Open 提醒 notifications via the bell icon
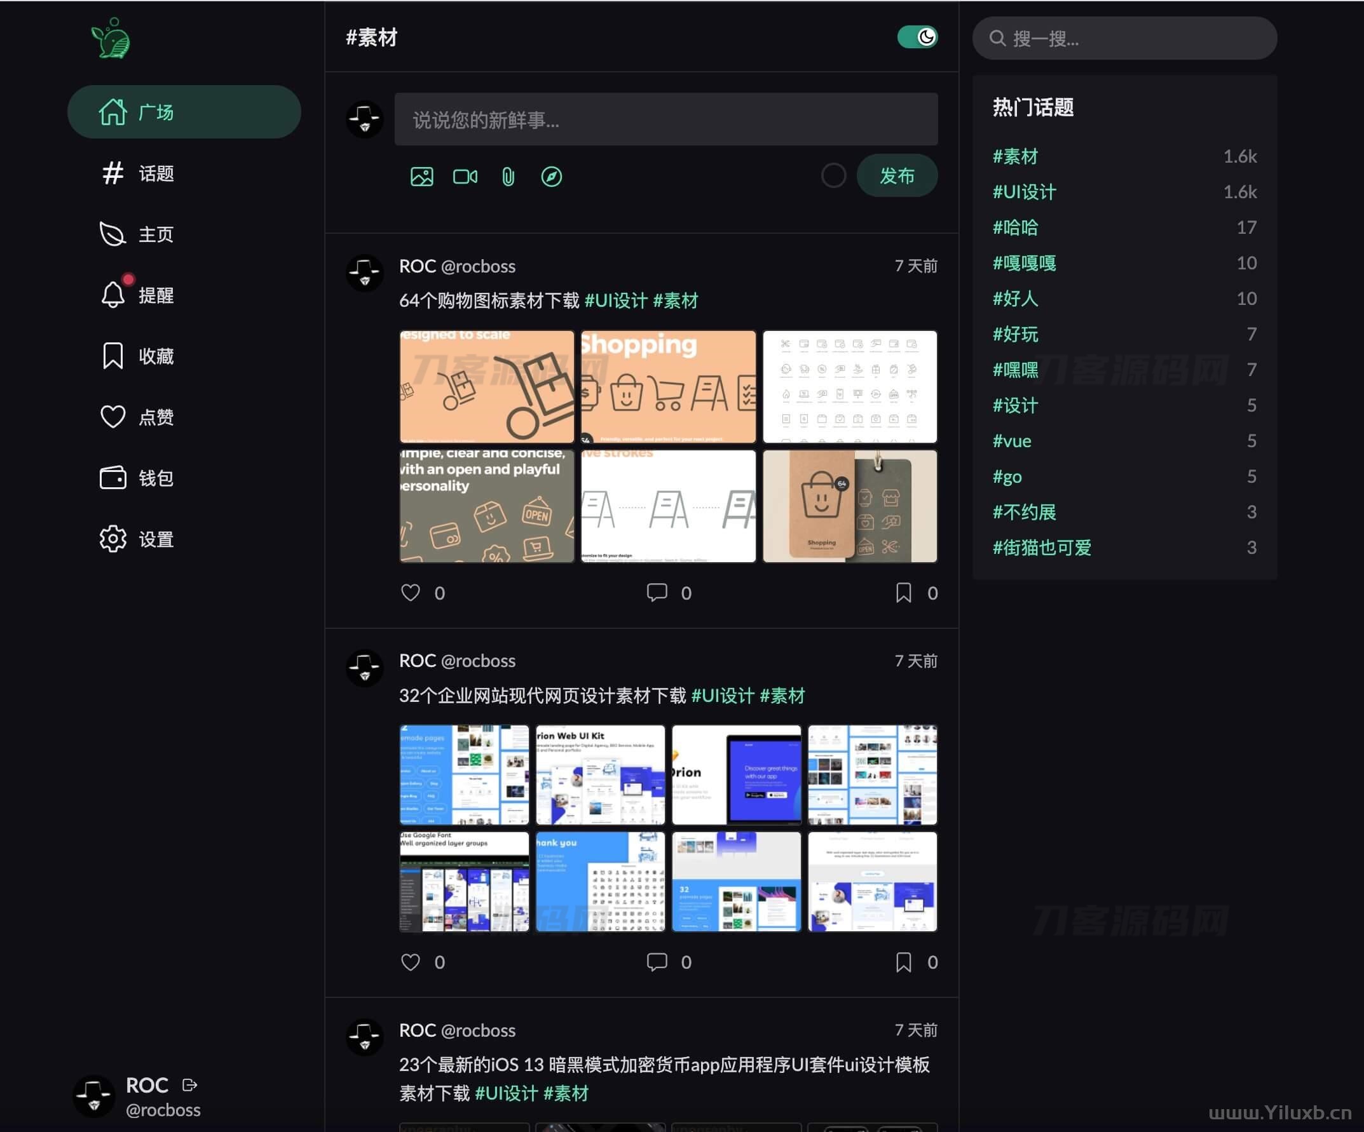The width and height of the screenshot is (1364, 1132). (113, 294)
